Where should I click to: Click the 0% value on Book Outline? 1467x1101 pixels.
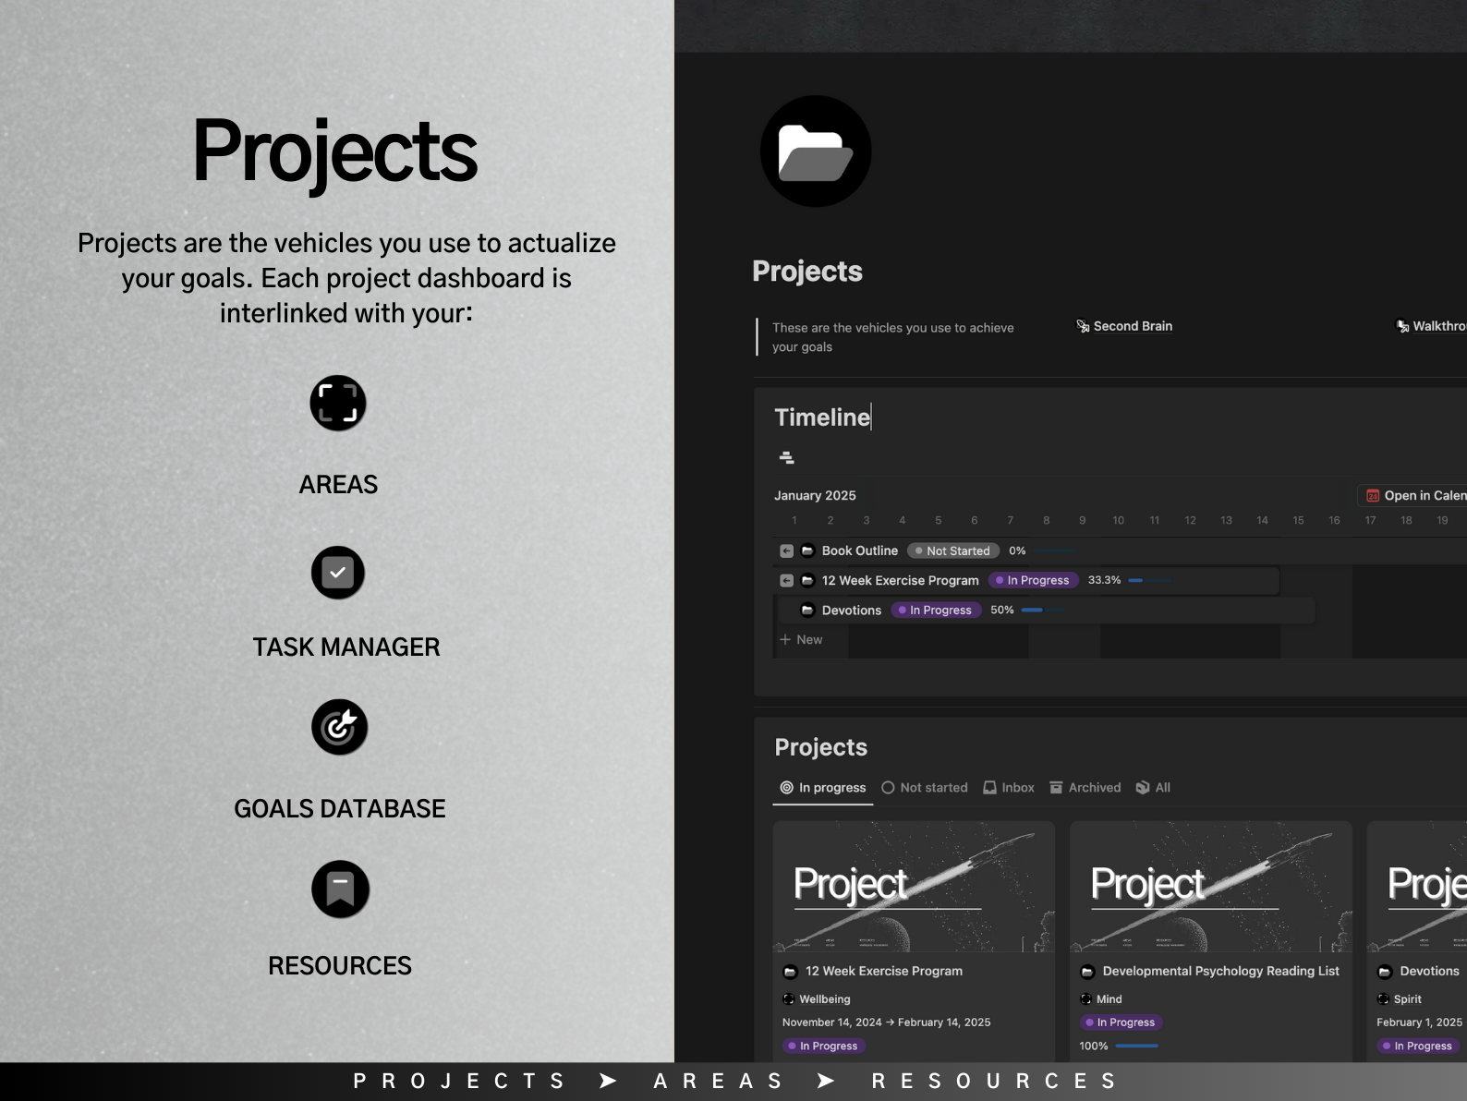(x=1017, y=550)
